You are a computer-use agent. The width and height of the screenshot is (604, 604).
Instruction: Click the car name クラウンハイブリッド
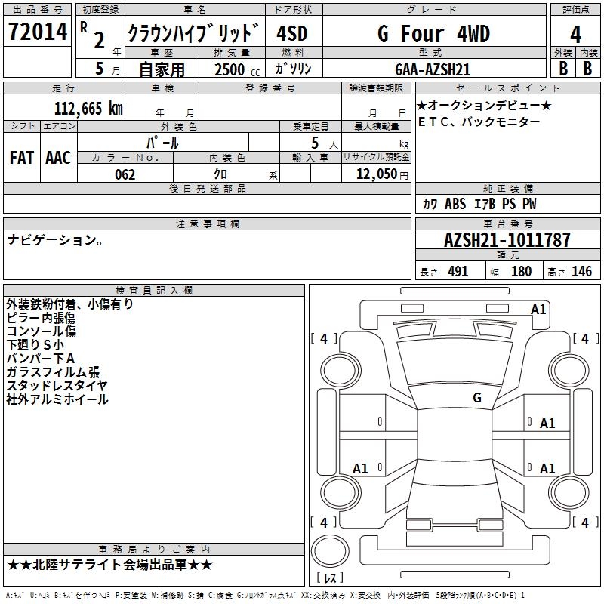[194, 33]
